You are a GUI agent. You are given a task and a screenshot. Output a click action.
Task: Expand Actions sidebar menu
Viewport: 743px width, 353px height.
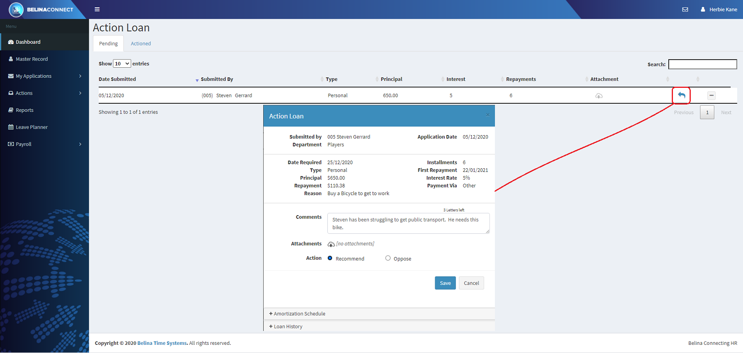pyautogui.click(x=45, y=93)
